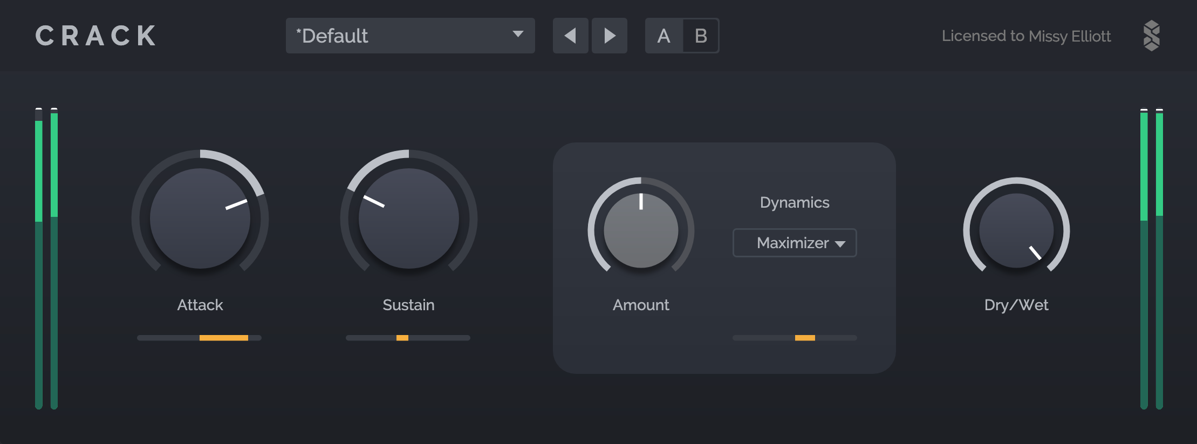Click the Sonible-style logo icon at top right

click(1152, 36)
